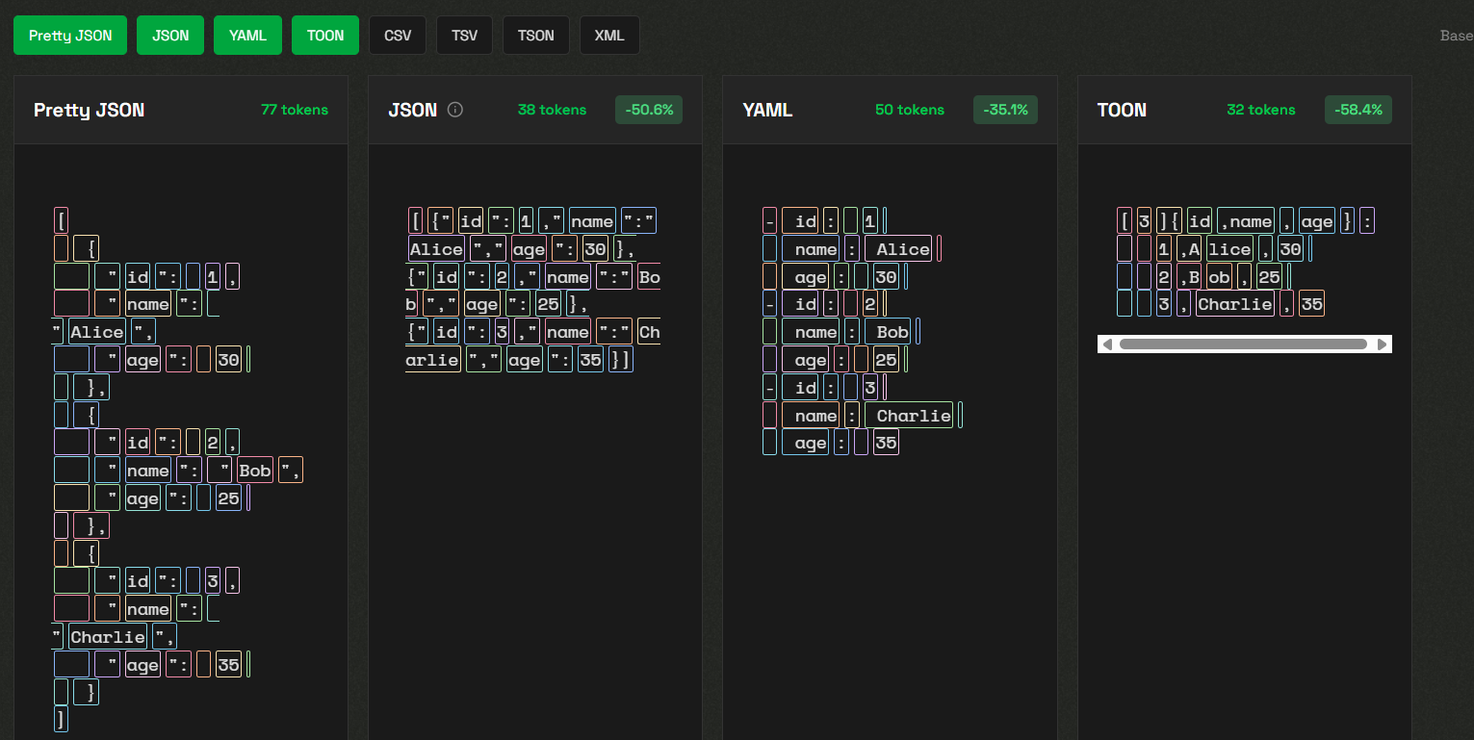Show the TSON format panel

536,36
